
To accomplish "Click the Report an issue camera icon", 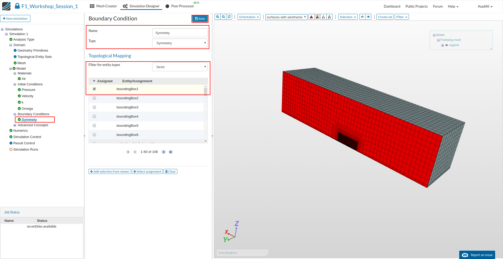I will (465, 255).
